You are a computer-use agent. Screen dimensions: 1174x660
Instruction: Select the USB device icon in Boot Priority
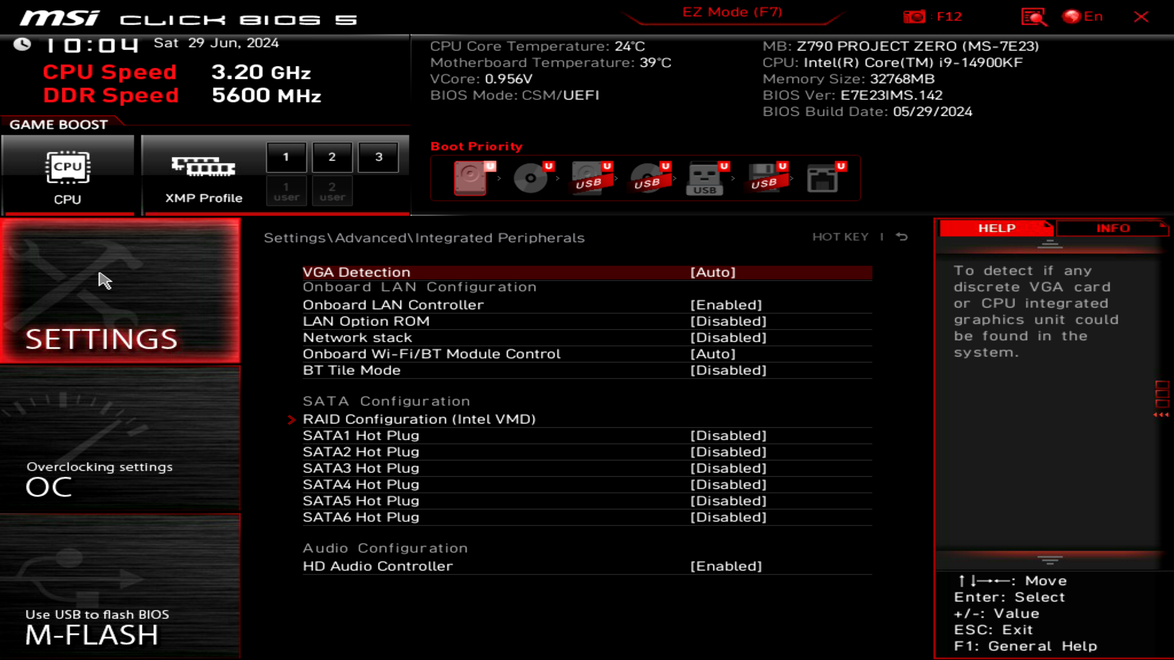tap(704, 180)
